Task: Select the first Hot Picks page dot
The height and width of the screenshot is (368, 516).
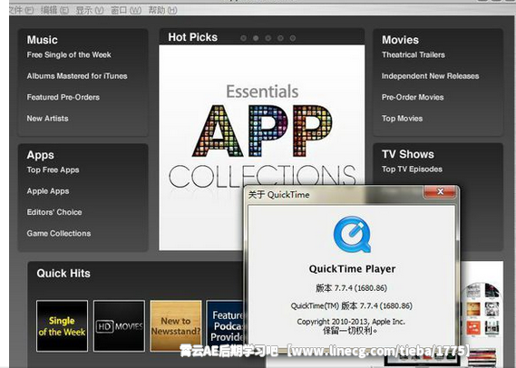Action: point(243,38)
